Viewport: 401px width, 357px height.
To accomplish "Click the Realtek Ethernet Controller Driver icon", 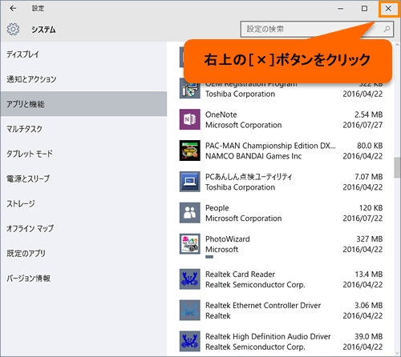I will (x=190, y=311).
